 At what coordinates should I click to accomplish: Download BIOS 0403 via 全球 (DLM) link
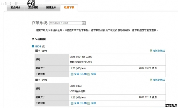click(x=80, y=103)
